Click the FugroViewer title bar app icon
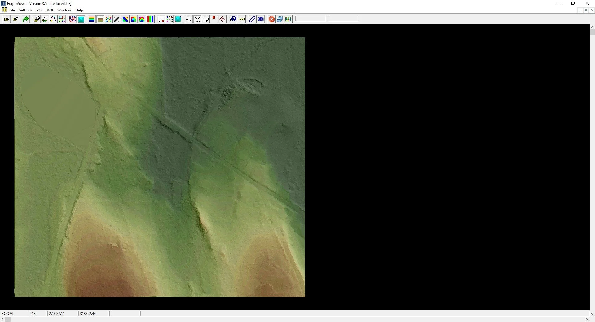595x322 pixels. coord(3,3)
